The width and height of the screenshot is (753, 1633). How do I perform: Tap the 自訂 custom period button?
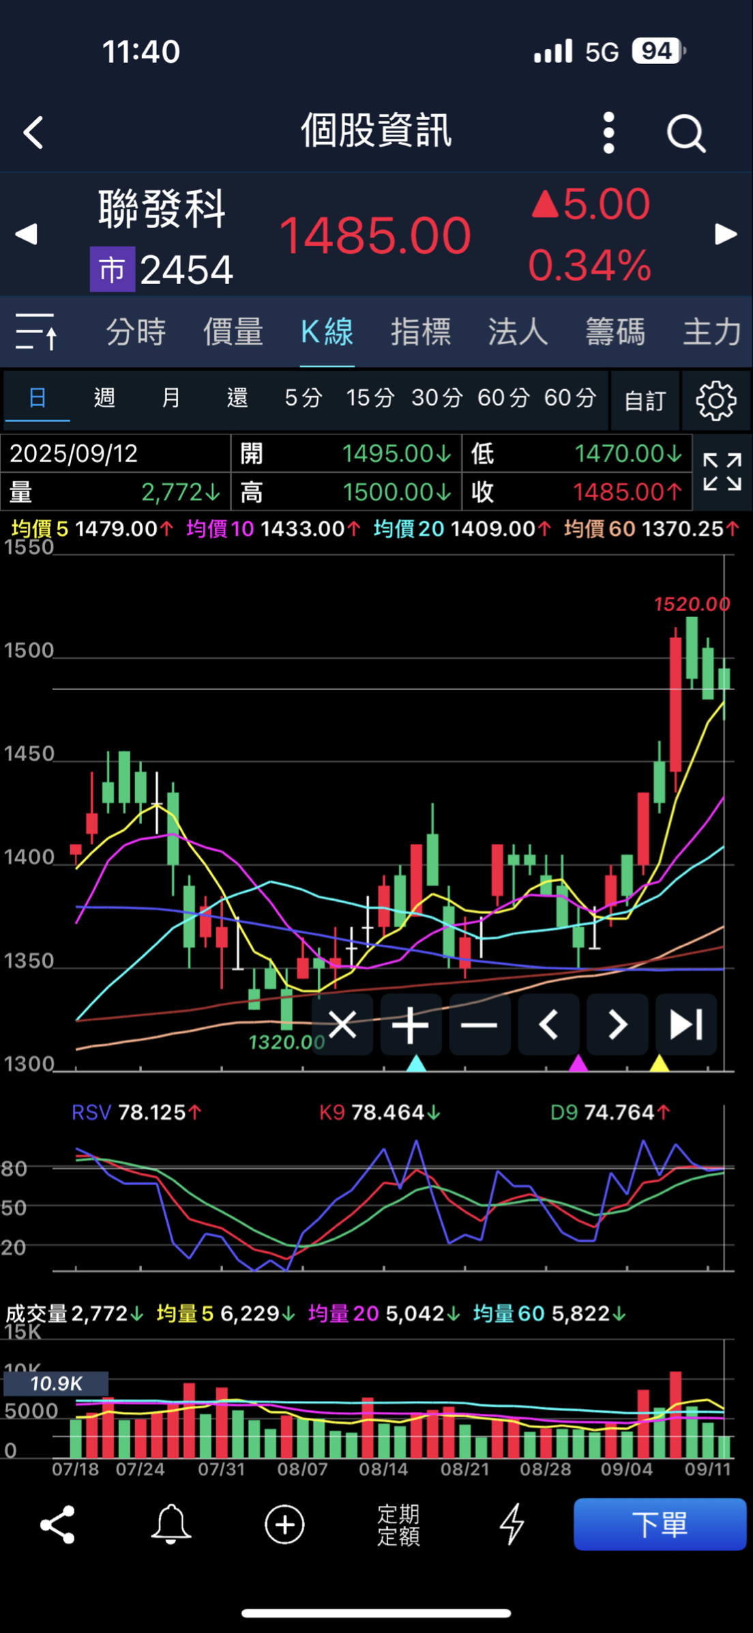tap(645, 401)
